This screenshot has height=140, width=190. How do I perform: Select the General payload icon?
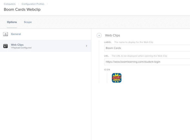6,34
